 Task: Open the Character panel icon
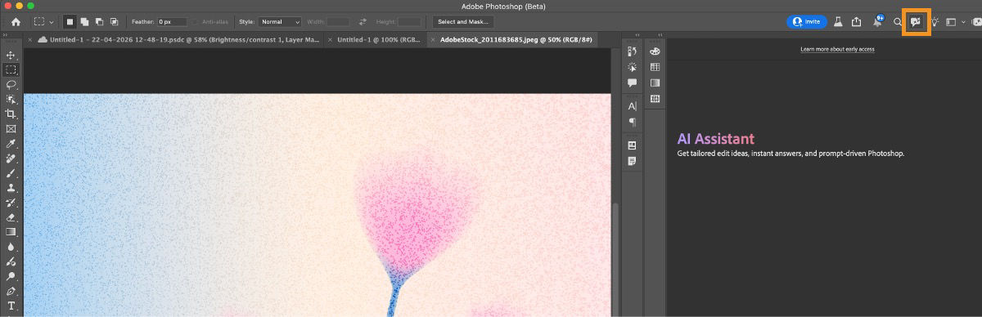632,106
